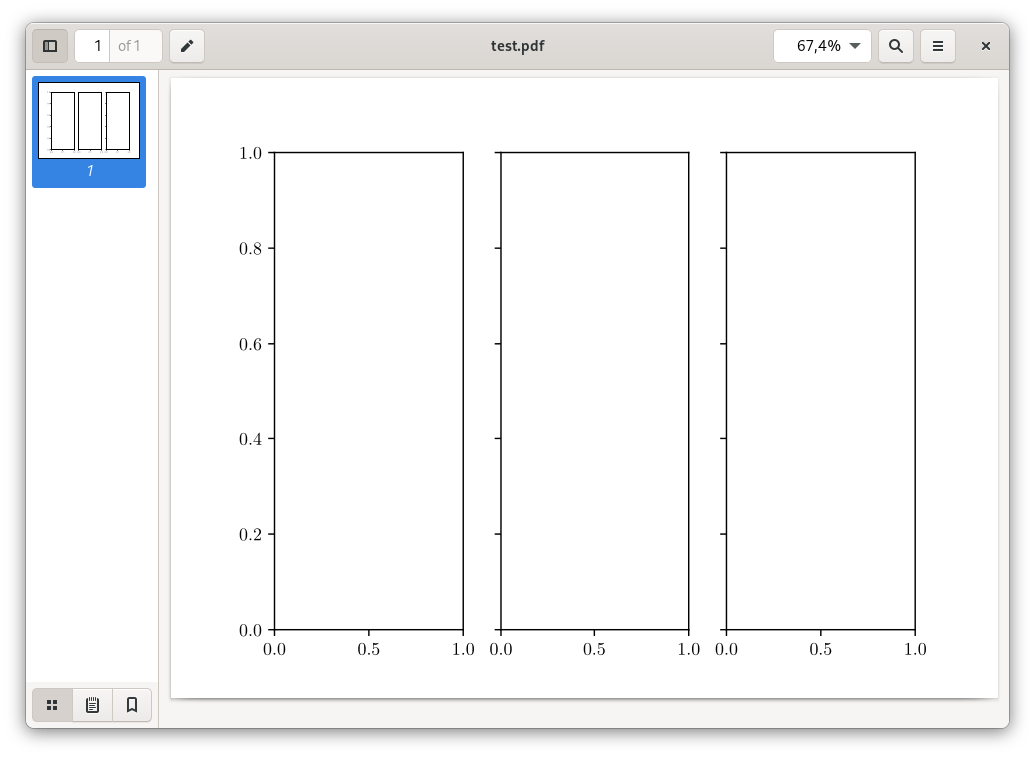
Task: Select the magnifier search icon
Action: click(895, 45)
